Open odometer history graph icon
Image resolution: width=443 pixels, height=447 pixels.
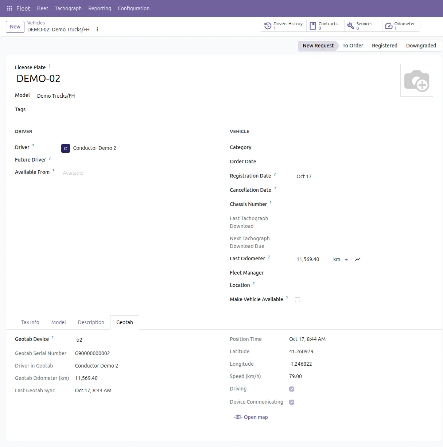pyautogui.click(x=358, y=259)
